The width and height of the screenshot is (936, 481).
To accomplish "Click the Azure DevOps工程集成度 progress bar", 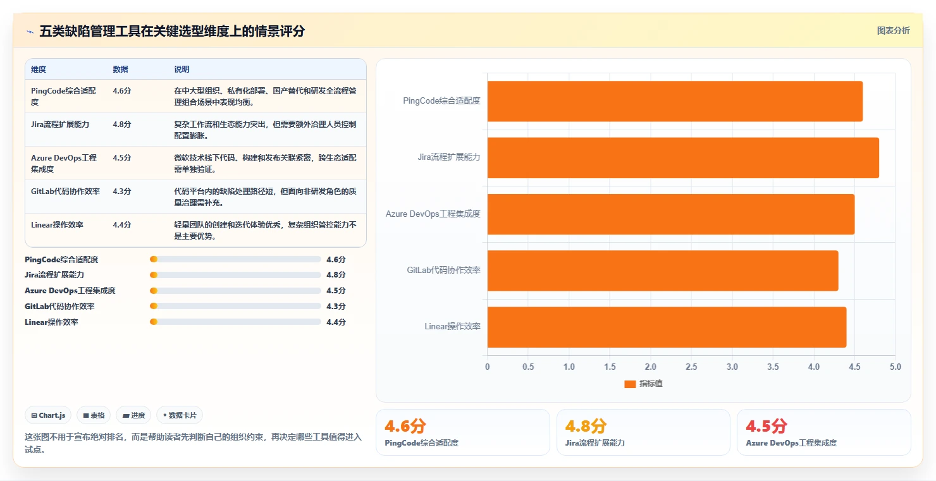I will pos(235,291).
